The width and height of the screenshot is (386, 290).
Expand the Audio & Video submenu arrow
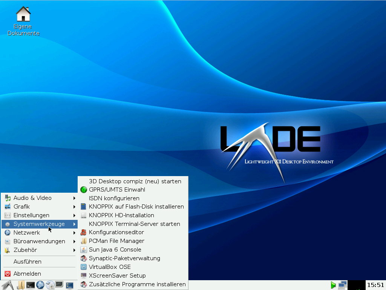[74, 198]
